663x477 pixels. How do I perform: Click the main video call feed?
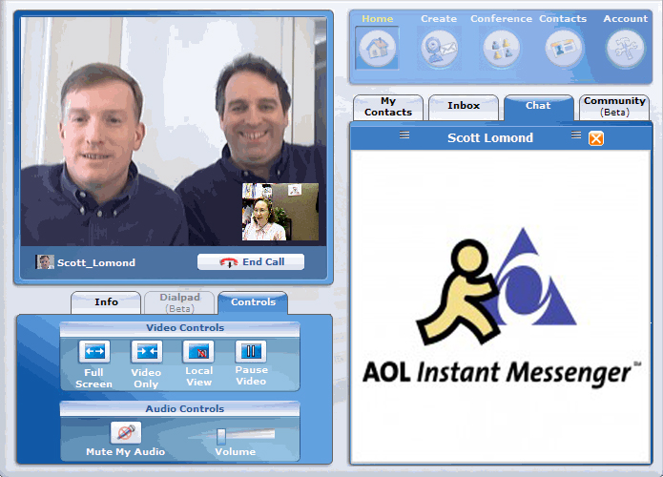pos(174,132)
